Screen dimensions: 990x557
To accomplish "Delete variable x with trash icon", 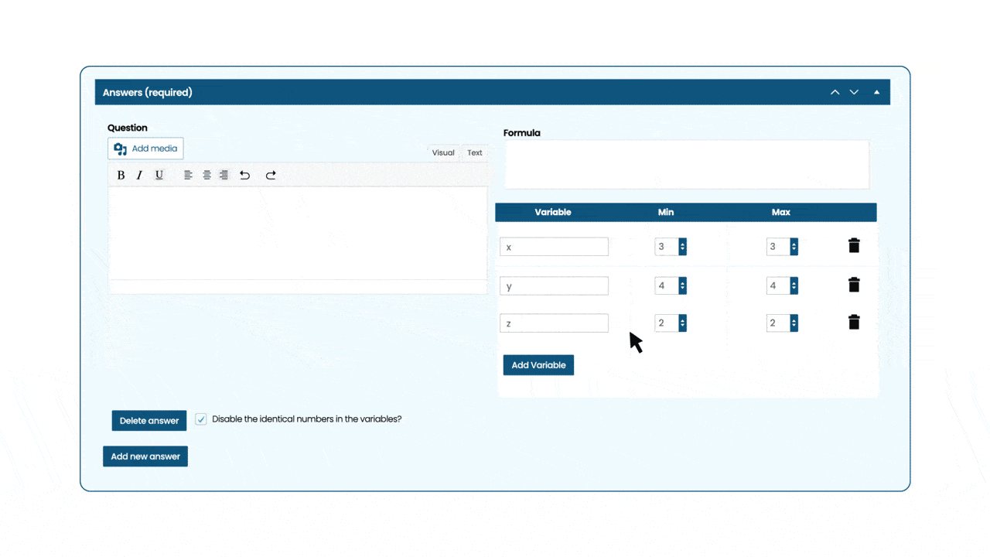I will tap(854, 245).
